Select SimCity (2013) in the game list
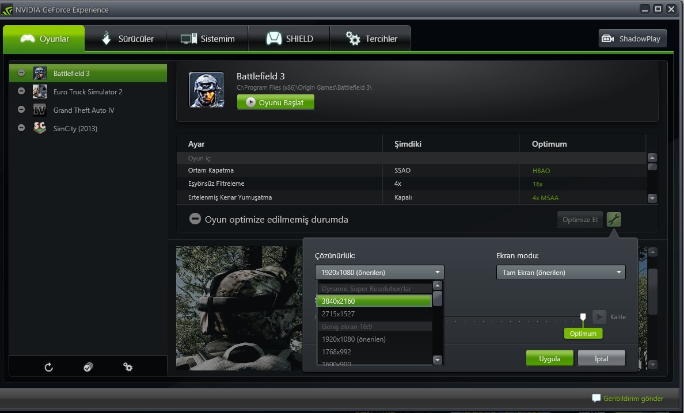This screenshot has height=413, width=684. click(x=88, y=128)
